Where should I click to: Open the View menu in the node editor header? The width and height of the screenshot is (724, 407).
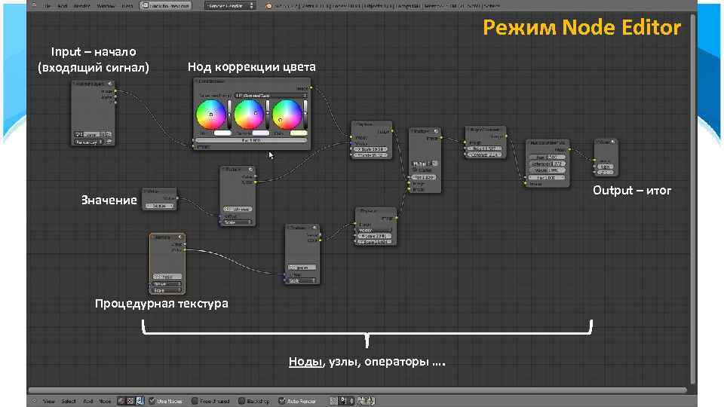pos(48,401)
